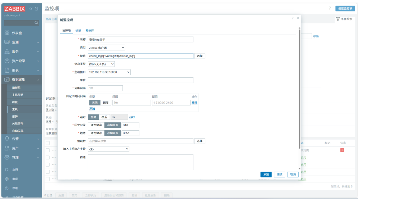Screen dimensions: 412x199
Task: Click the 告警 bell icon in the sidebar
Action: 7,139
